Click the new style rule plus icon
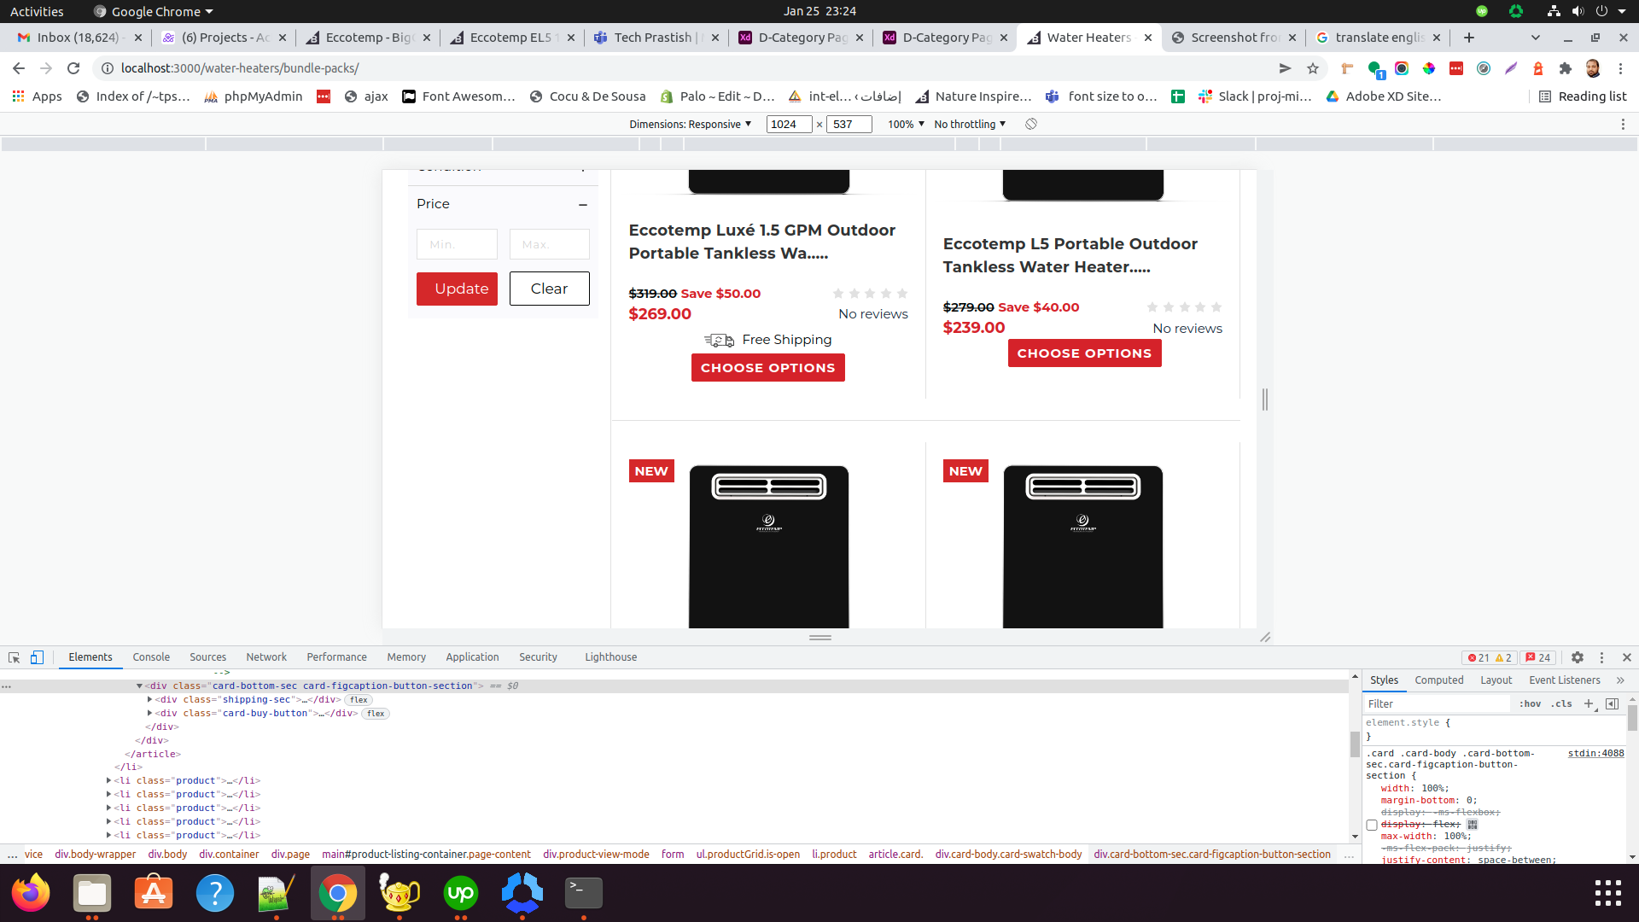1639x922 pixels. point(1589,704)
